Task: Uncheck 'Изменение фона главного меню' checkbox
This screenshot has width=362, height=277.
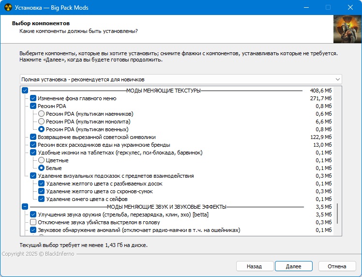Action: click(x=33, y=98)
